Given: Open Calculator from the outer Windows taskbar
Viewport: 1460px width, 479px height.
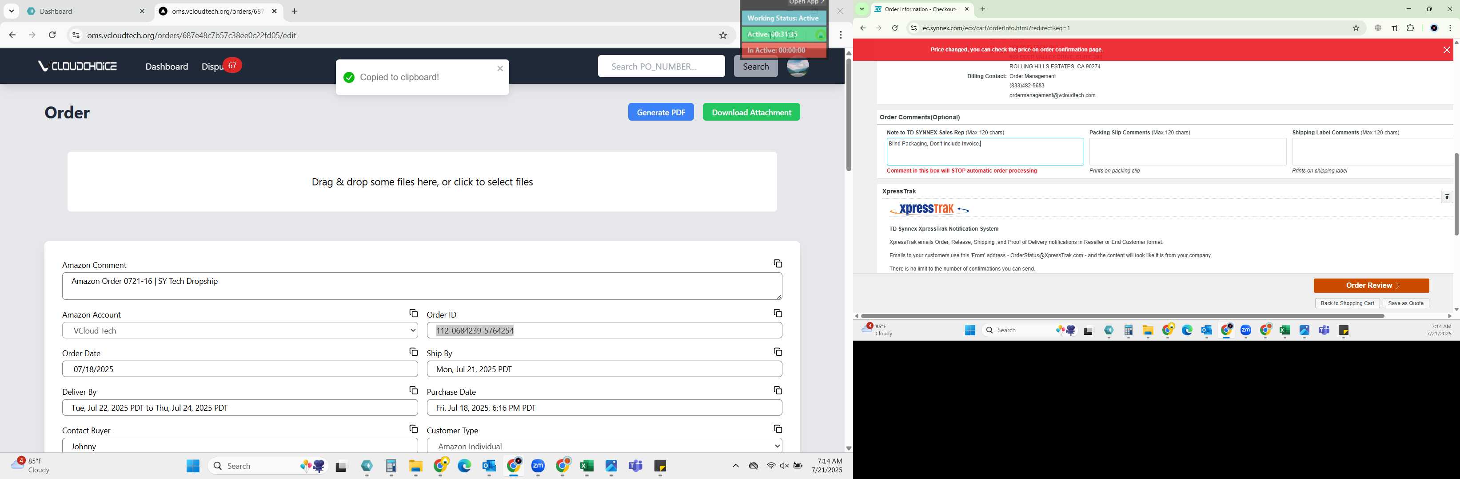Looking at the screenshot, I should point(391,466).
